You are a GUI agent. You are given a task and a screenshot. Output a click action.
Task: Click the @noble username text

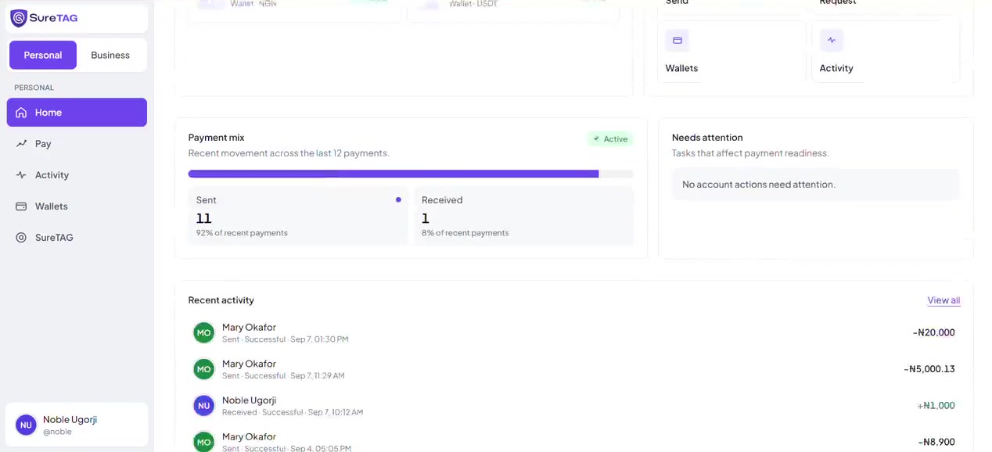tap(57, 432)
